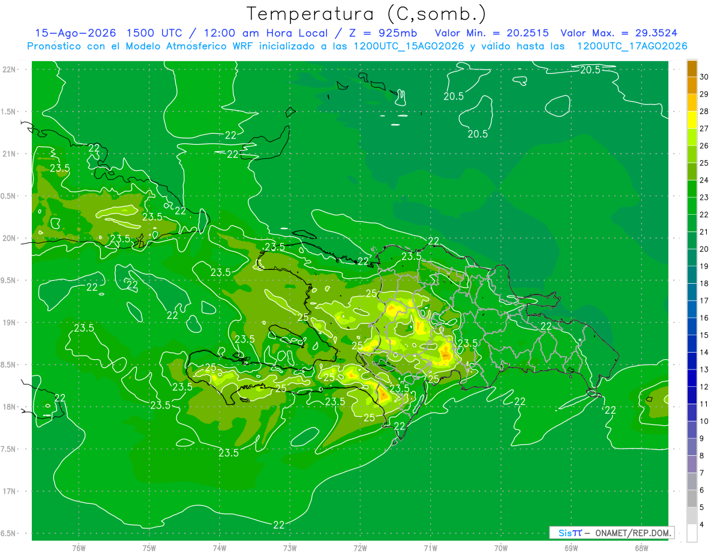
Task: Click latitude axis label "1.5N"
Action: (x=9, y=112)
